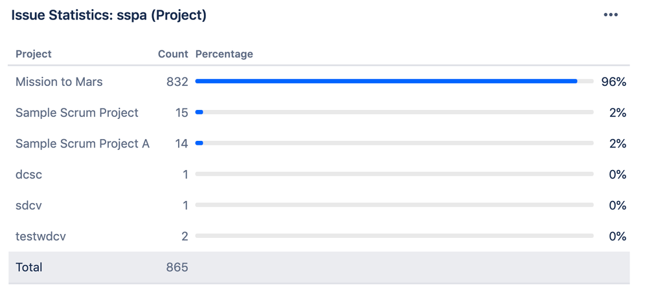Click the Count column header
Image resolution: width=647 pixels, height=298 pixels.
[173, 54]
